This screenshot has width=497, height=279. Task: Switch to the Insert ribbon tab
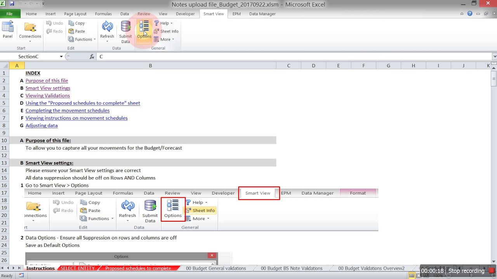[50, 14]
